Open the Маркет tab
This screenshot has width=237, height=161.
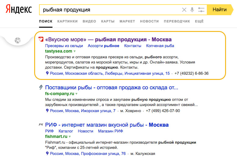tap(127, 21)
